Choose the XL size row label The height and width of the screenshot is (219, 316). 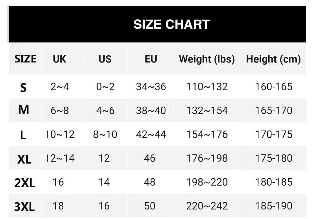[x=24, y=159]
